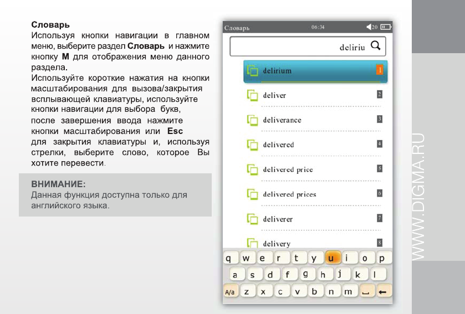Click the number 4 badge

click(x=379, y=144)
